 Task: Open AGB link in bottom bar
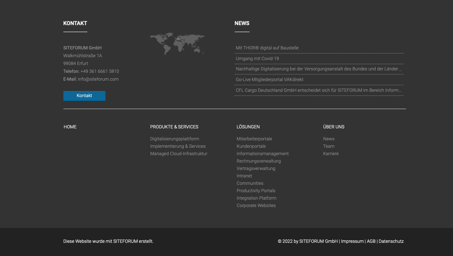click(x=371, y=241)
